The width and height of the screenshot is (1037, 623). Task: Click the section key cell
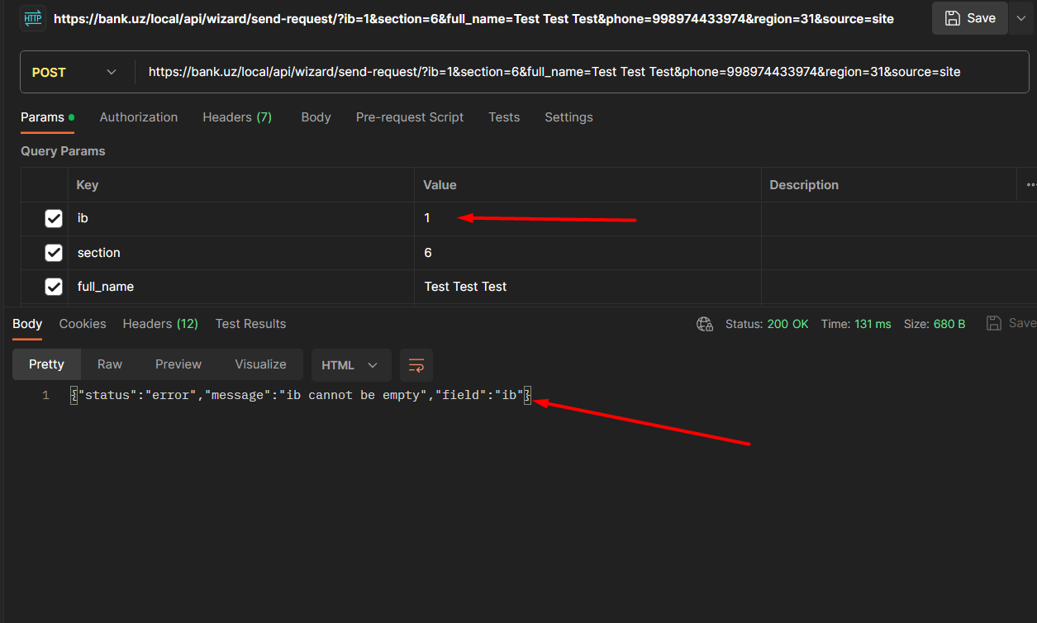tap(241, 253)
